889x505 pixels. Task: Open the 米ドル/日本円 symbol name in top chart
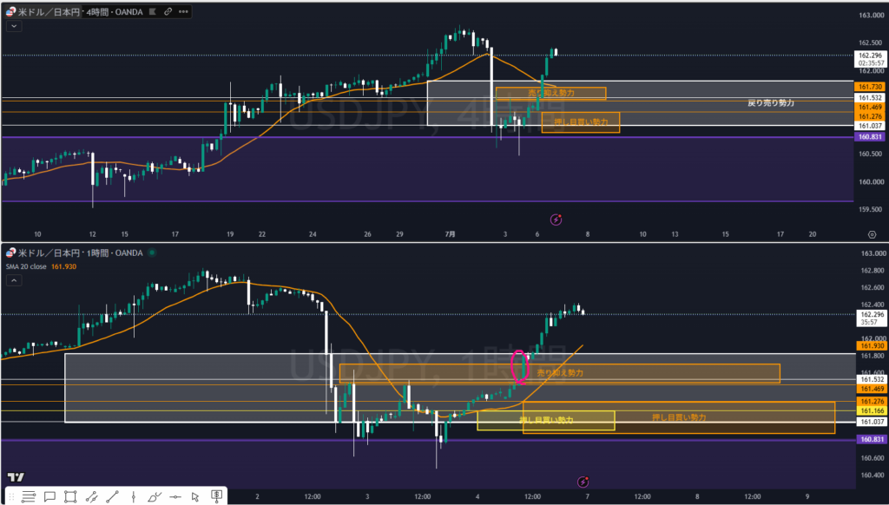(49, 12)
